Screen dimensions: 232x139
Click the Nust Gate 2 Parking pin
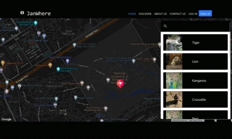(67, 61)
